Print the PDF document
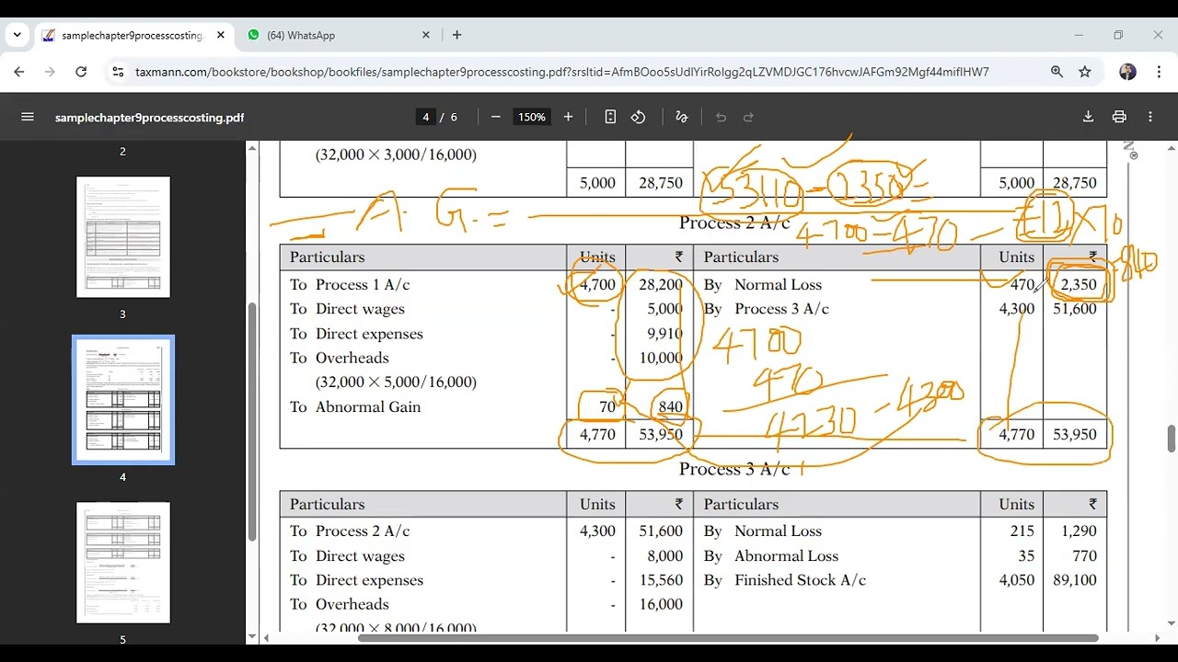Screen dimensions: 1178x662 (1119, 117)
